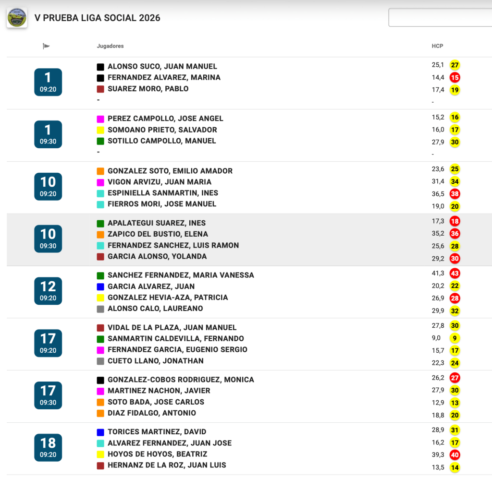The image size is (492, 477).
Task: Click the search input field at top
Action: coord(440,18)
